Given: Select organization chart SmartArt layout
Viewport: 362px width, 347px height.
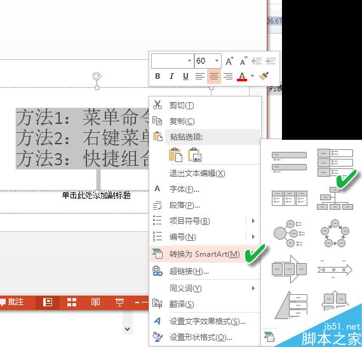Looking at the screenshot, I should coord(335,198).
